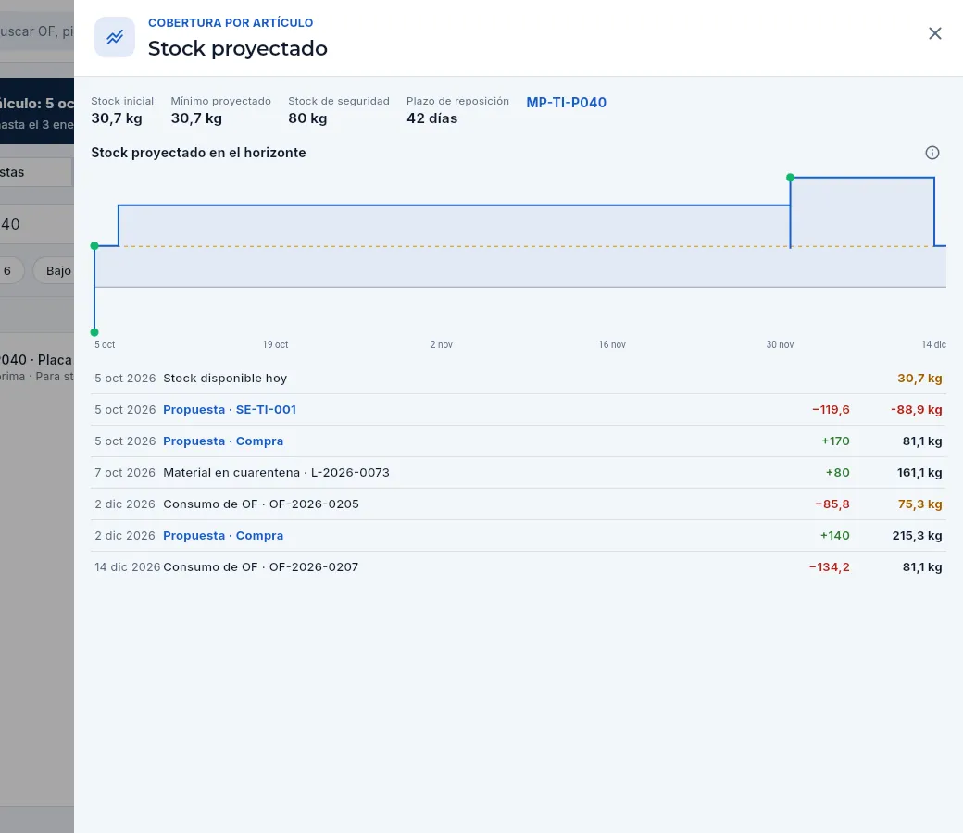The image size is (963, 833).
Task: Click the +170 movement value
Action: click(x=836, y=441)
